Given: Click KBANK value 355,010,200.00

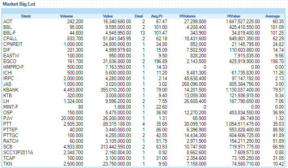Looking at the screenshot, I should (116, 90).
